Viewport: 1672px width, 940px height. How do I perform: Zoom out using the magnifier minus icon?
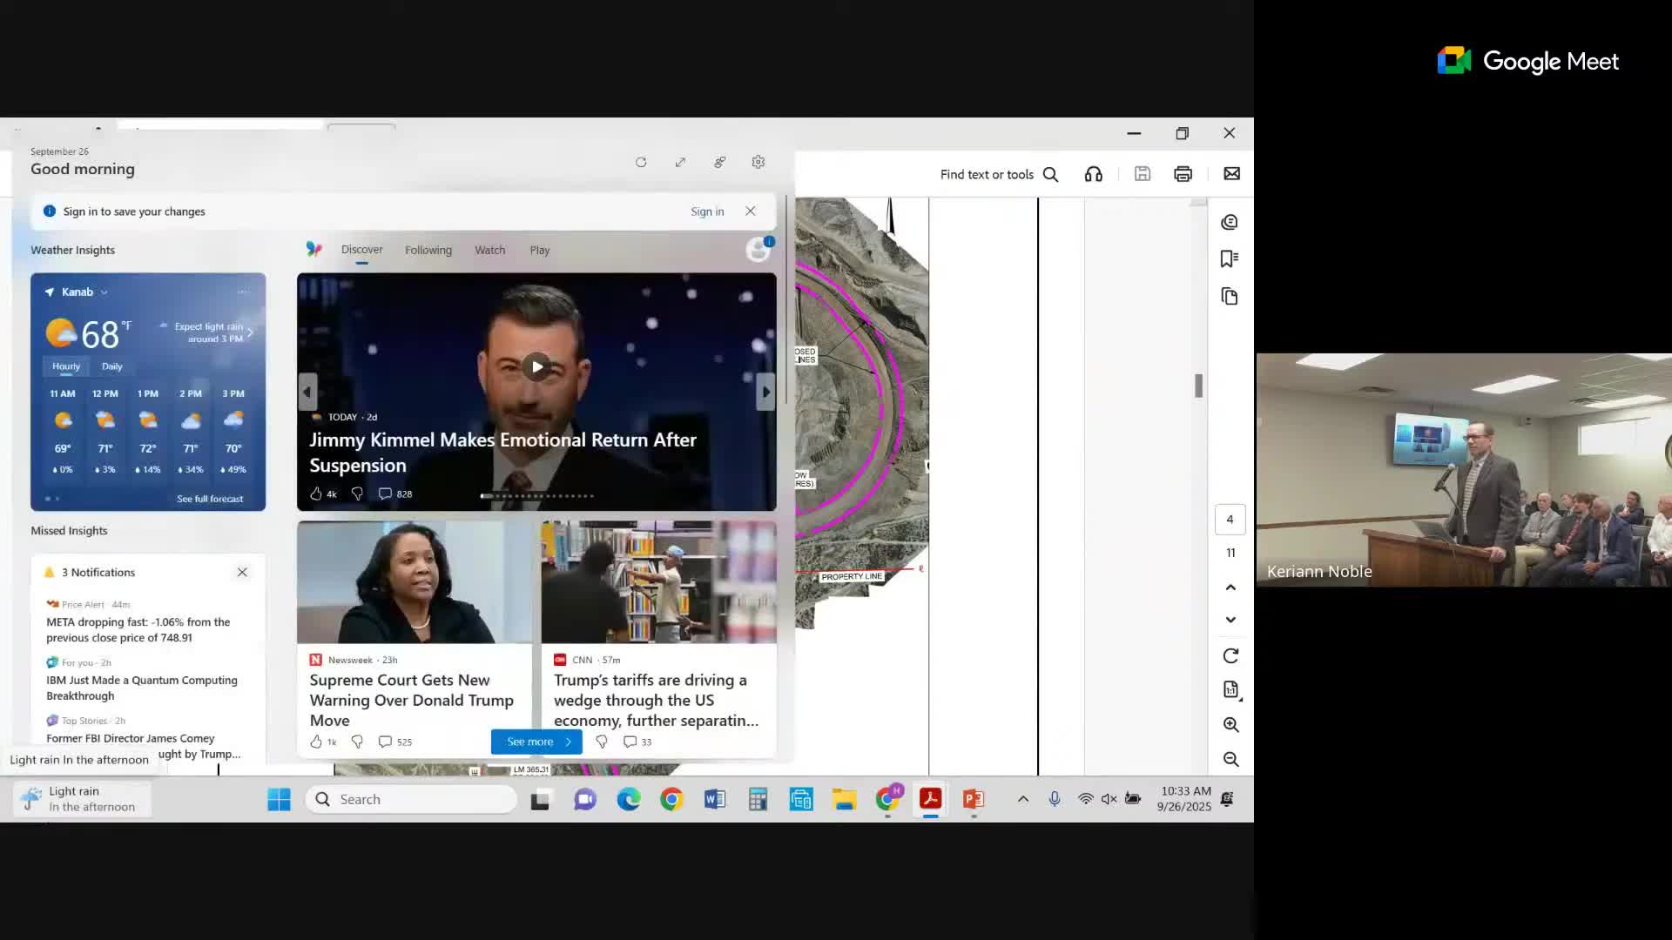tap(1230, 759)
